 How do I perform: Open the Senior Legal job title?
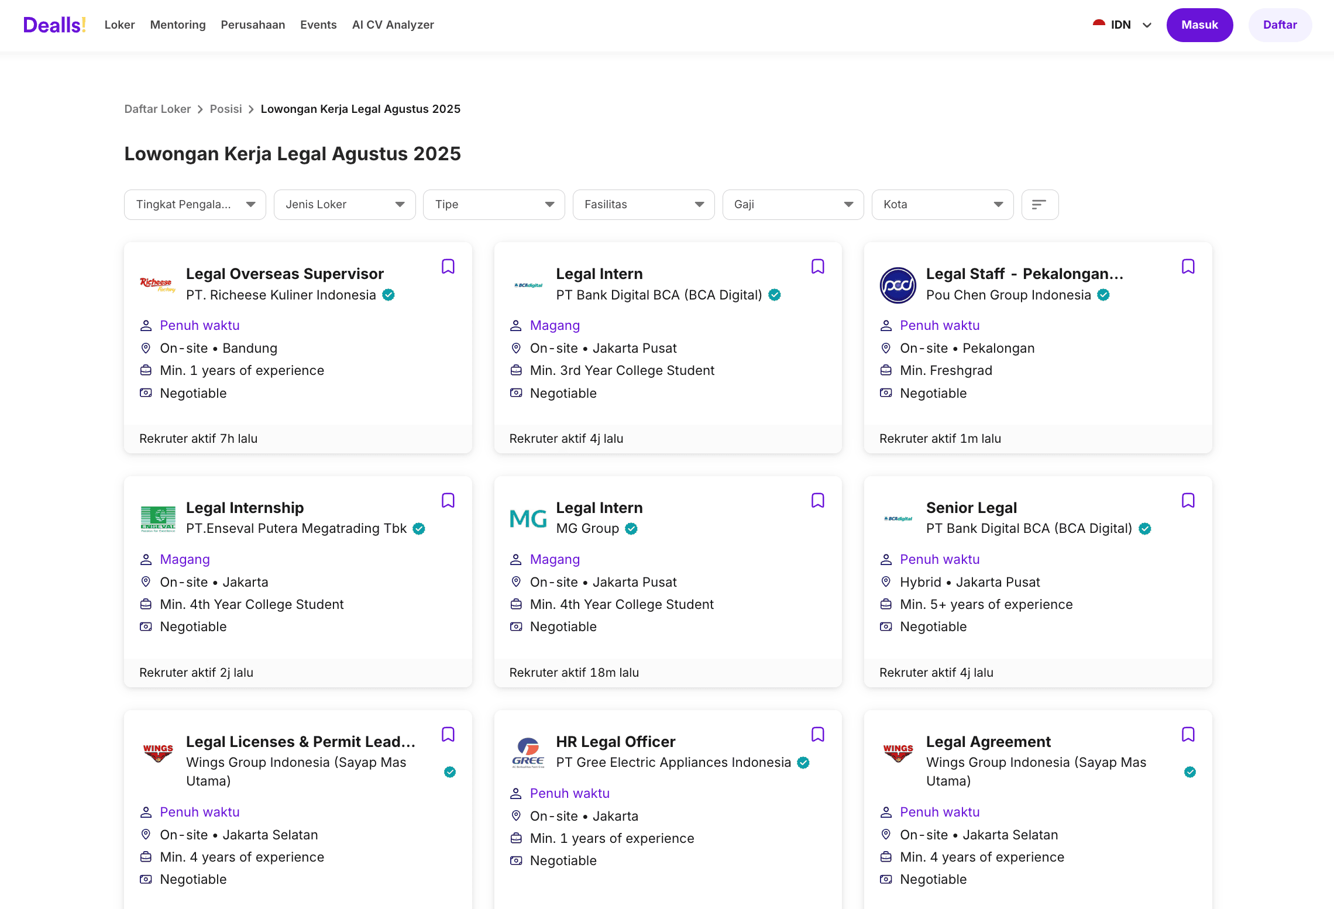(971, 508)
